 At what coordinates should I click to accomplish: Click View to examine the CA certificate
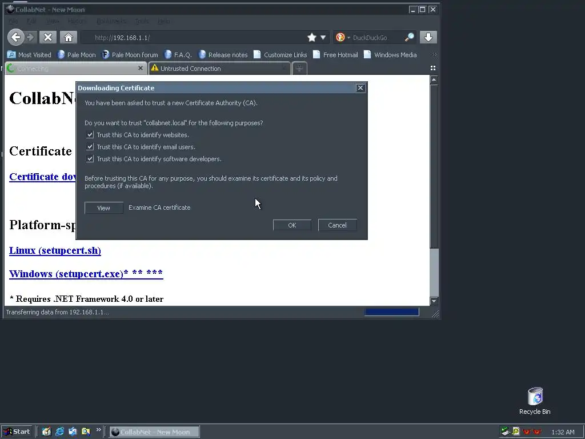(104, 208)
